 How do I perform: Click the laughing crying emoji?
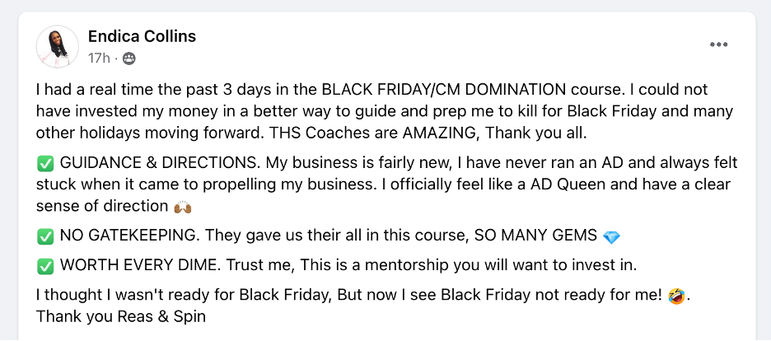click(676, 297)
